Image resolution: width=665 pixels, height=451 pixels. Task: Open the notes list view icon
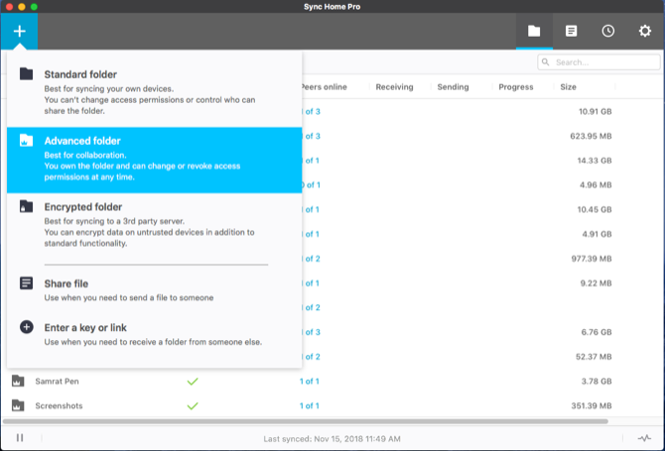pos(571,31)
